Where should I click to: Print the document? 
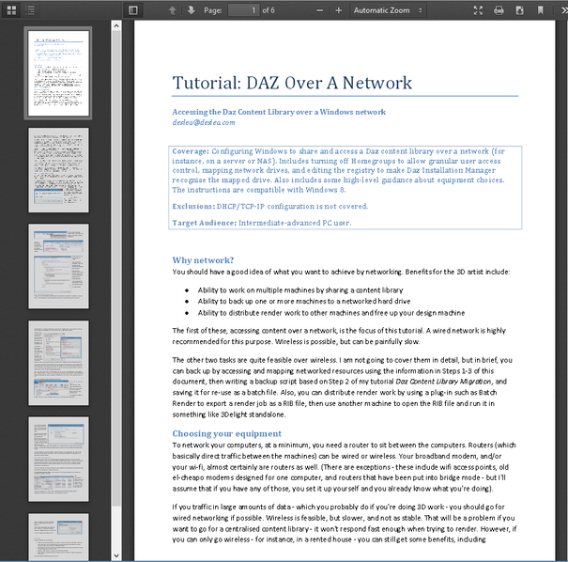tap(499, 10)
